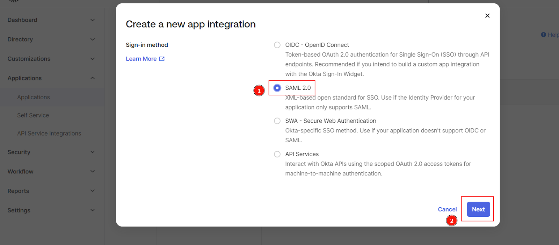Select the API Services sign-in method
This screenshot has height=245, width=559.
coord(277,154)
